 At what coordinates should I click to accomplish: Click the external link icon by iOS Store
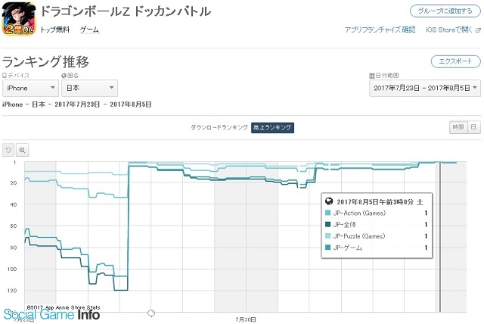tap(478, 30)
